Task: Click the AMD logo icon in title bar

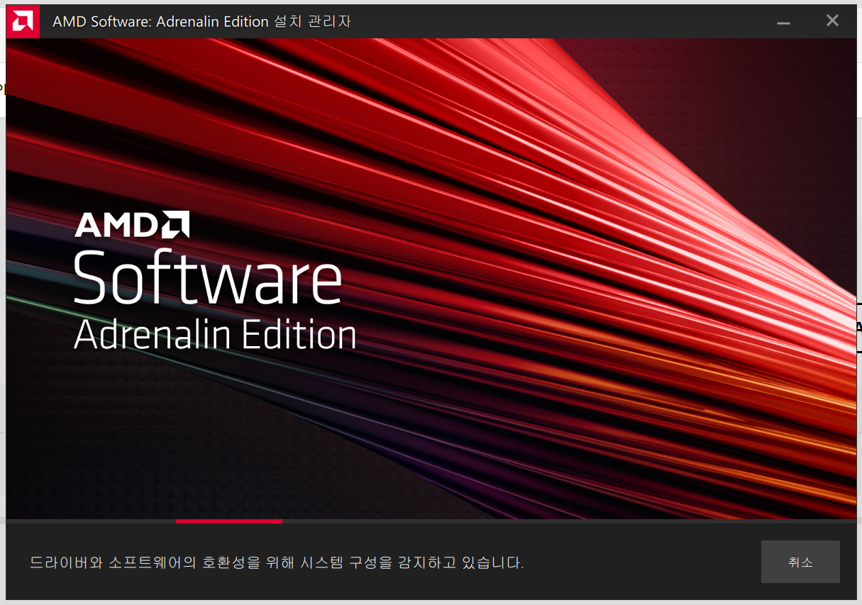Action: [23, 21]
